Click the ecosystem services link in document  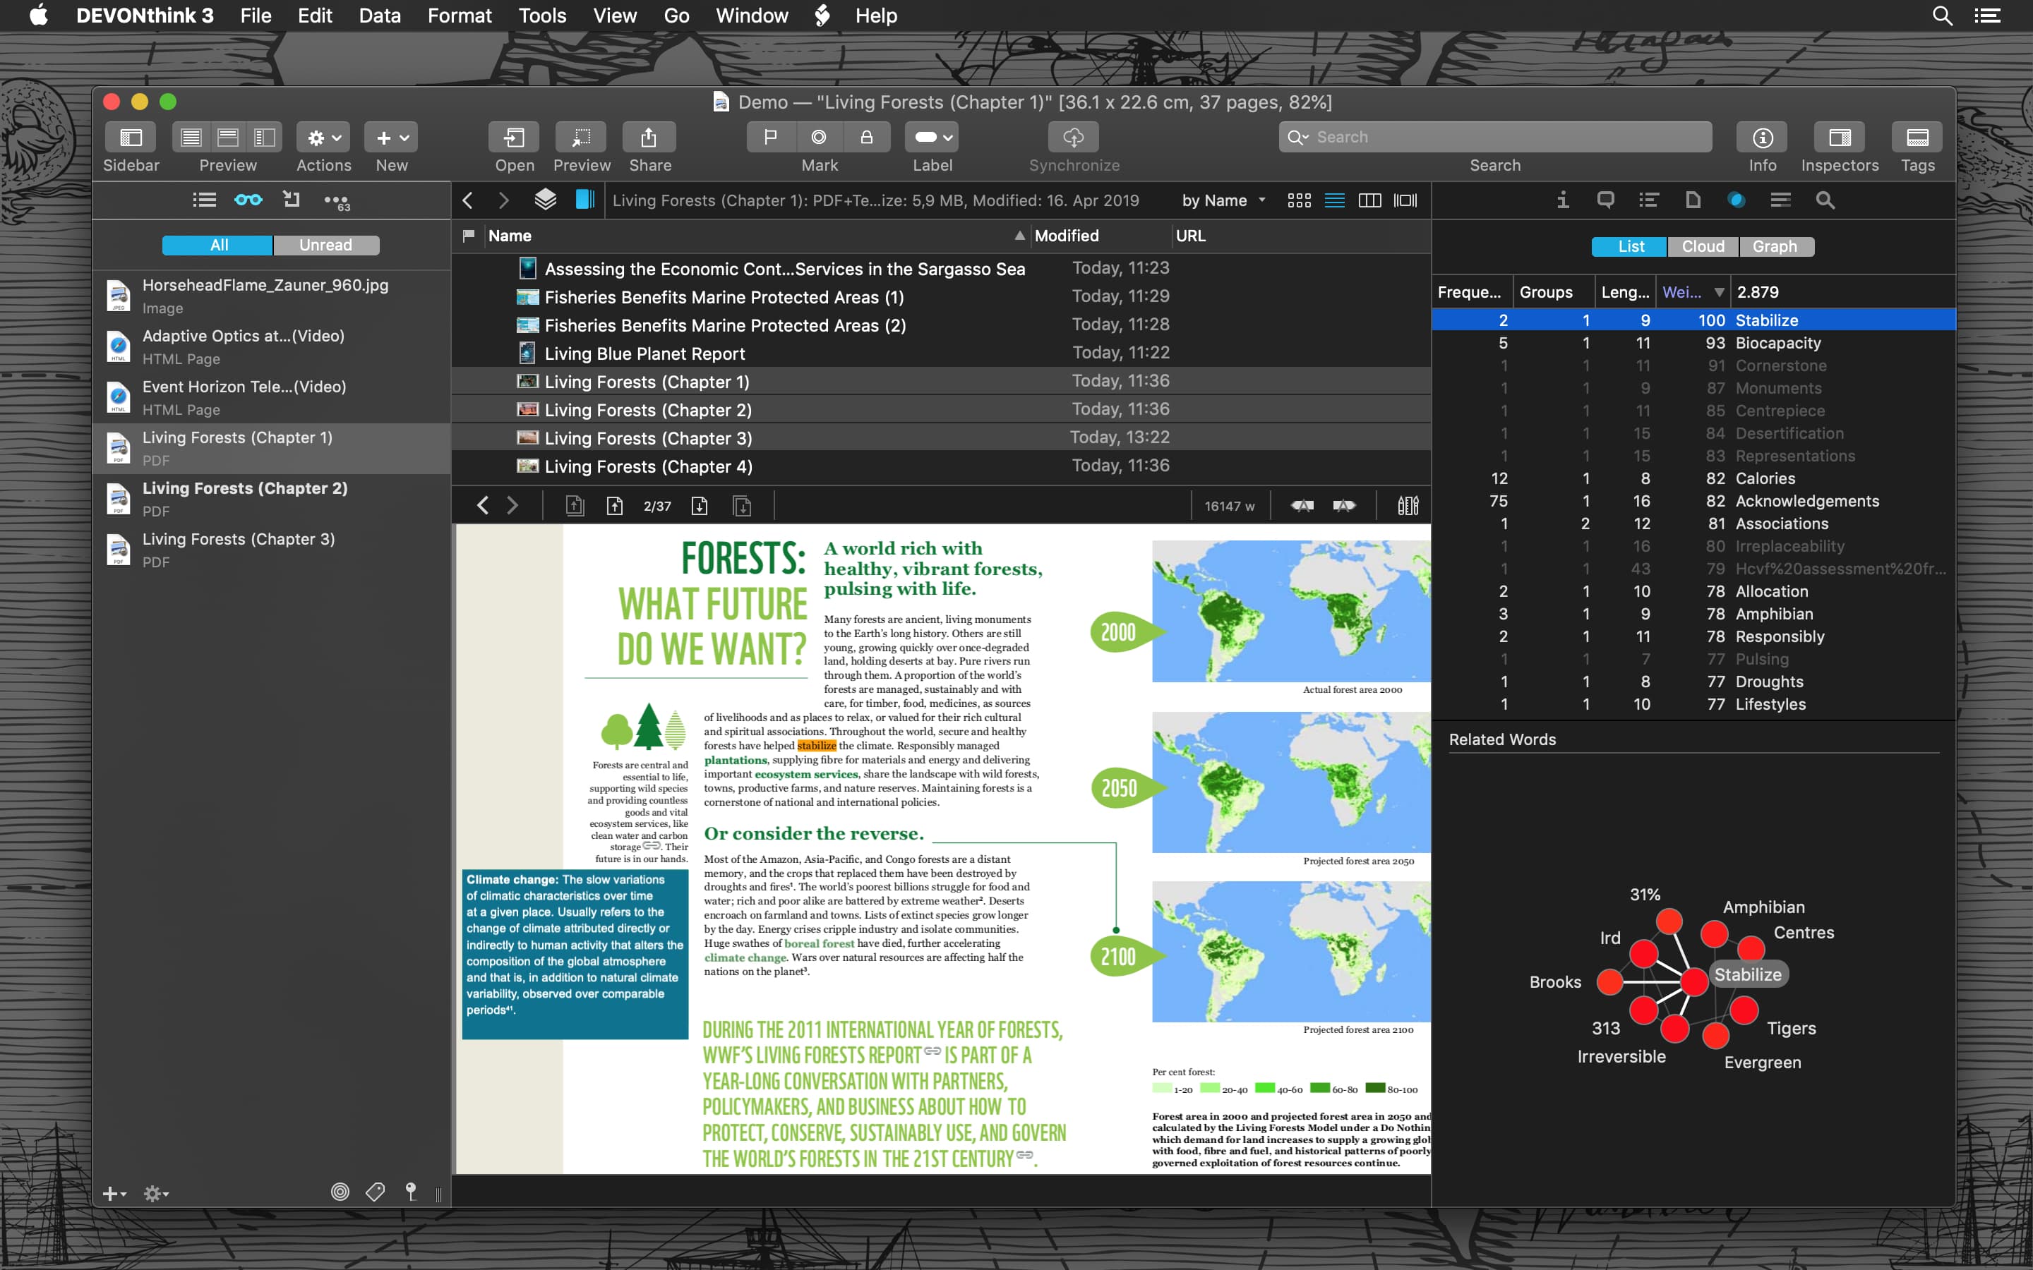[x=806, y=773]
